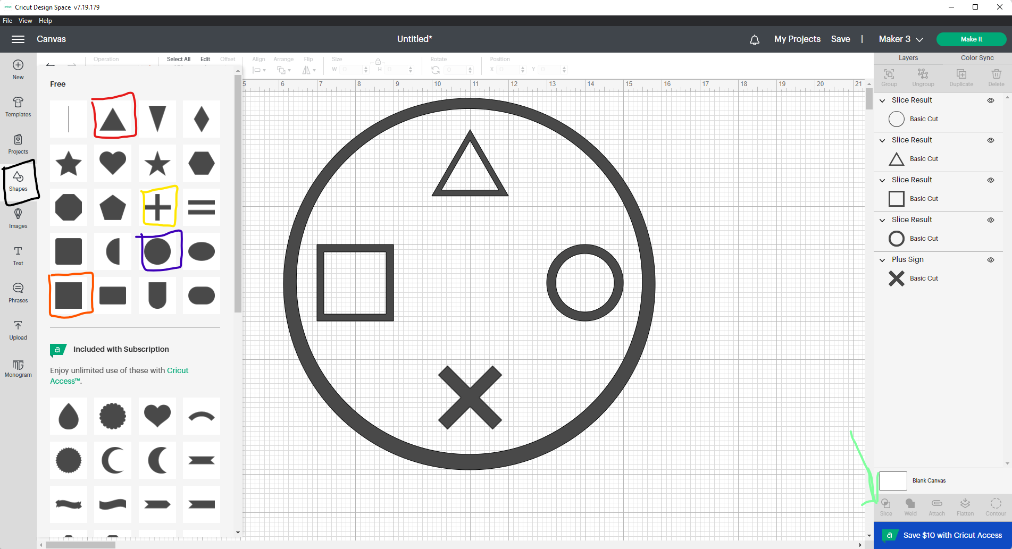The height and width of the screenshot is (549, 1012).
Task: Click the Upload icon
Action: 18,330
